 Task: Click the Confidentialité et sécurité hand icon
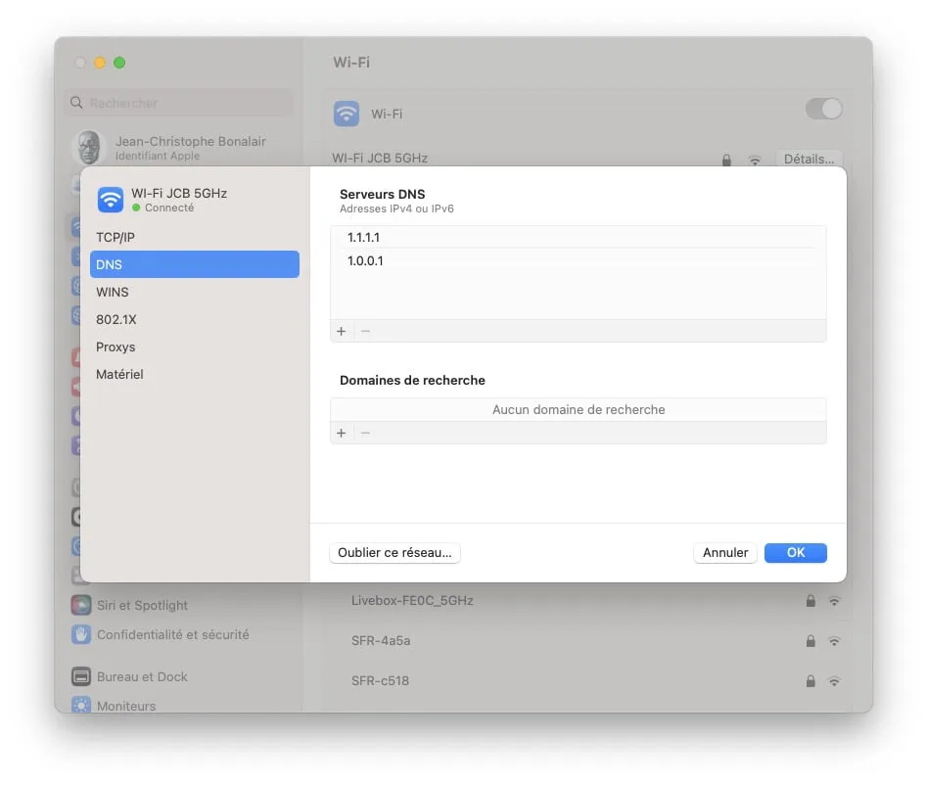pos(81,634)
